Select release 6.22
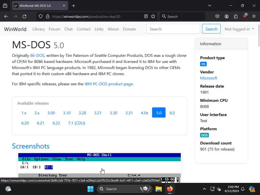 coord(56,123)
